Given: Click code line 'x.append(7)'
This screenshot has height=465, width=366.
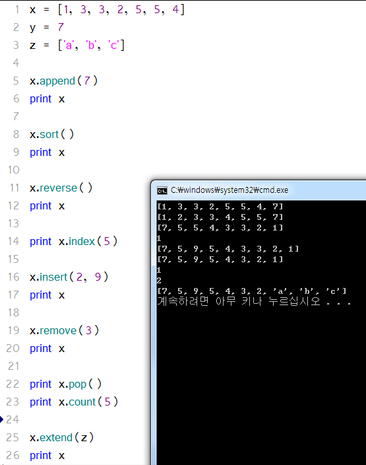Looking at the screenshot, I should (x=63, y=81).
